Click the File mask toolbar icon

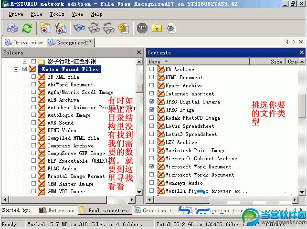coord(123,28)
